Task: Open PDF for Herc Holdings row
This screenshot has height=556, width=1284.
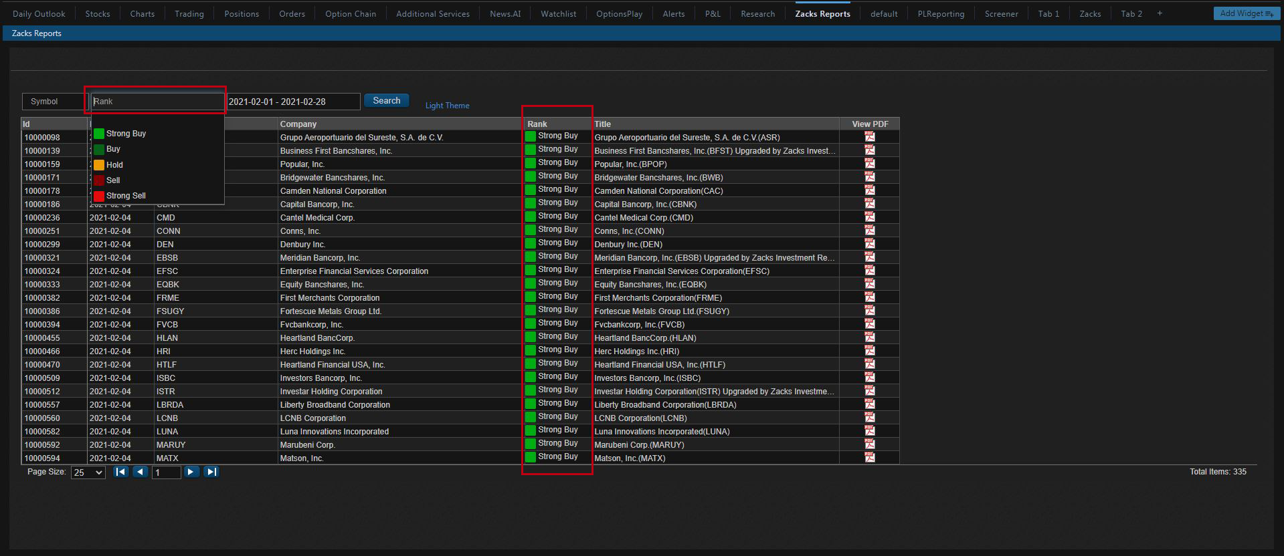Action: tap(869, 350)
